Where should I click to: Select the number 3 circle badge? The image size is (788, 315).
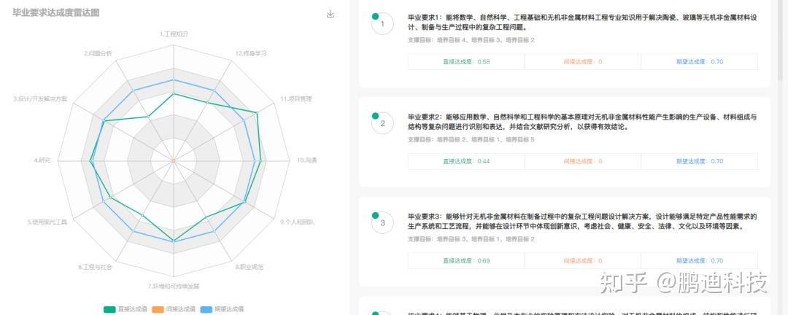click(382, 223)
